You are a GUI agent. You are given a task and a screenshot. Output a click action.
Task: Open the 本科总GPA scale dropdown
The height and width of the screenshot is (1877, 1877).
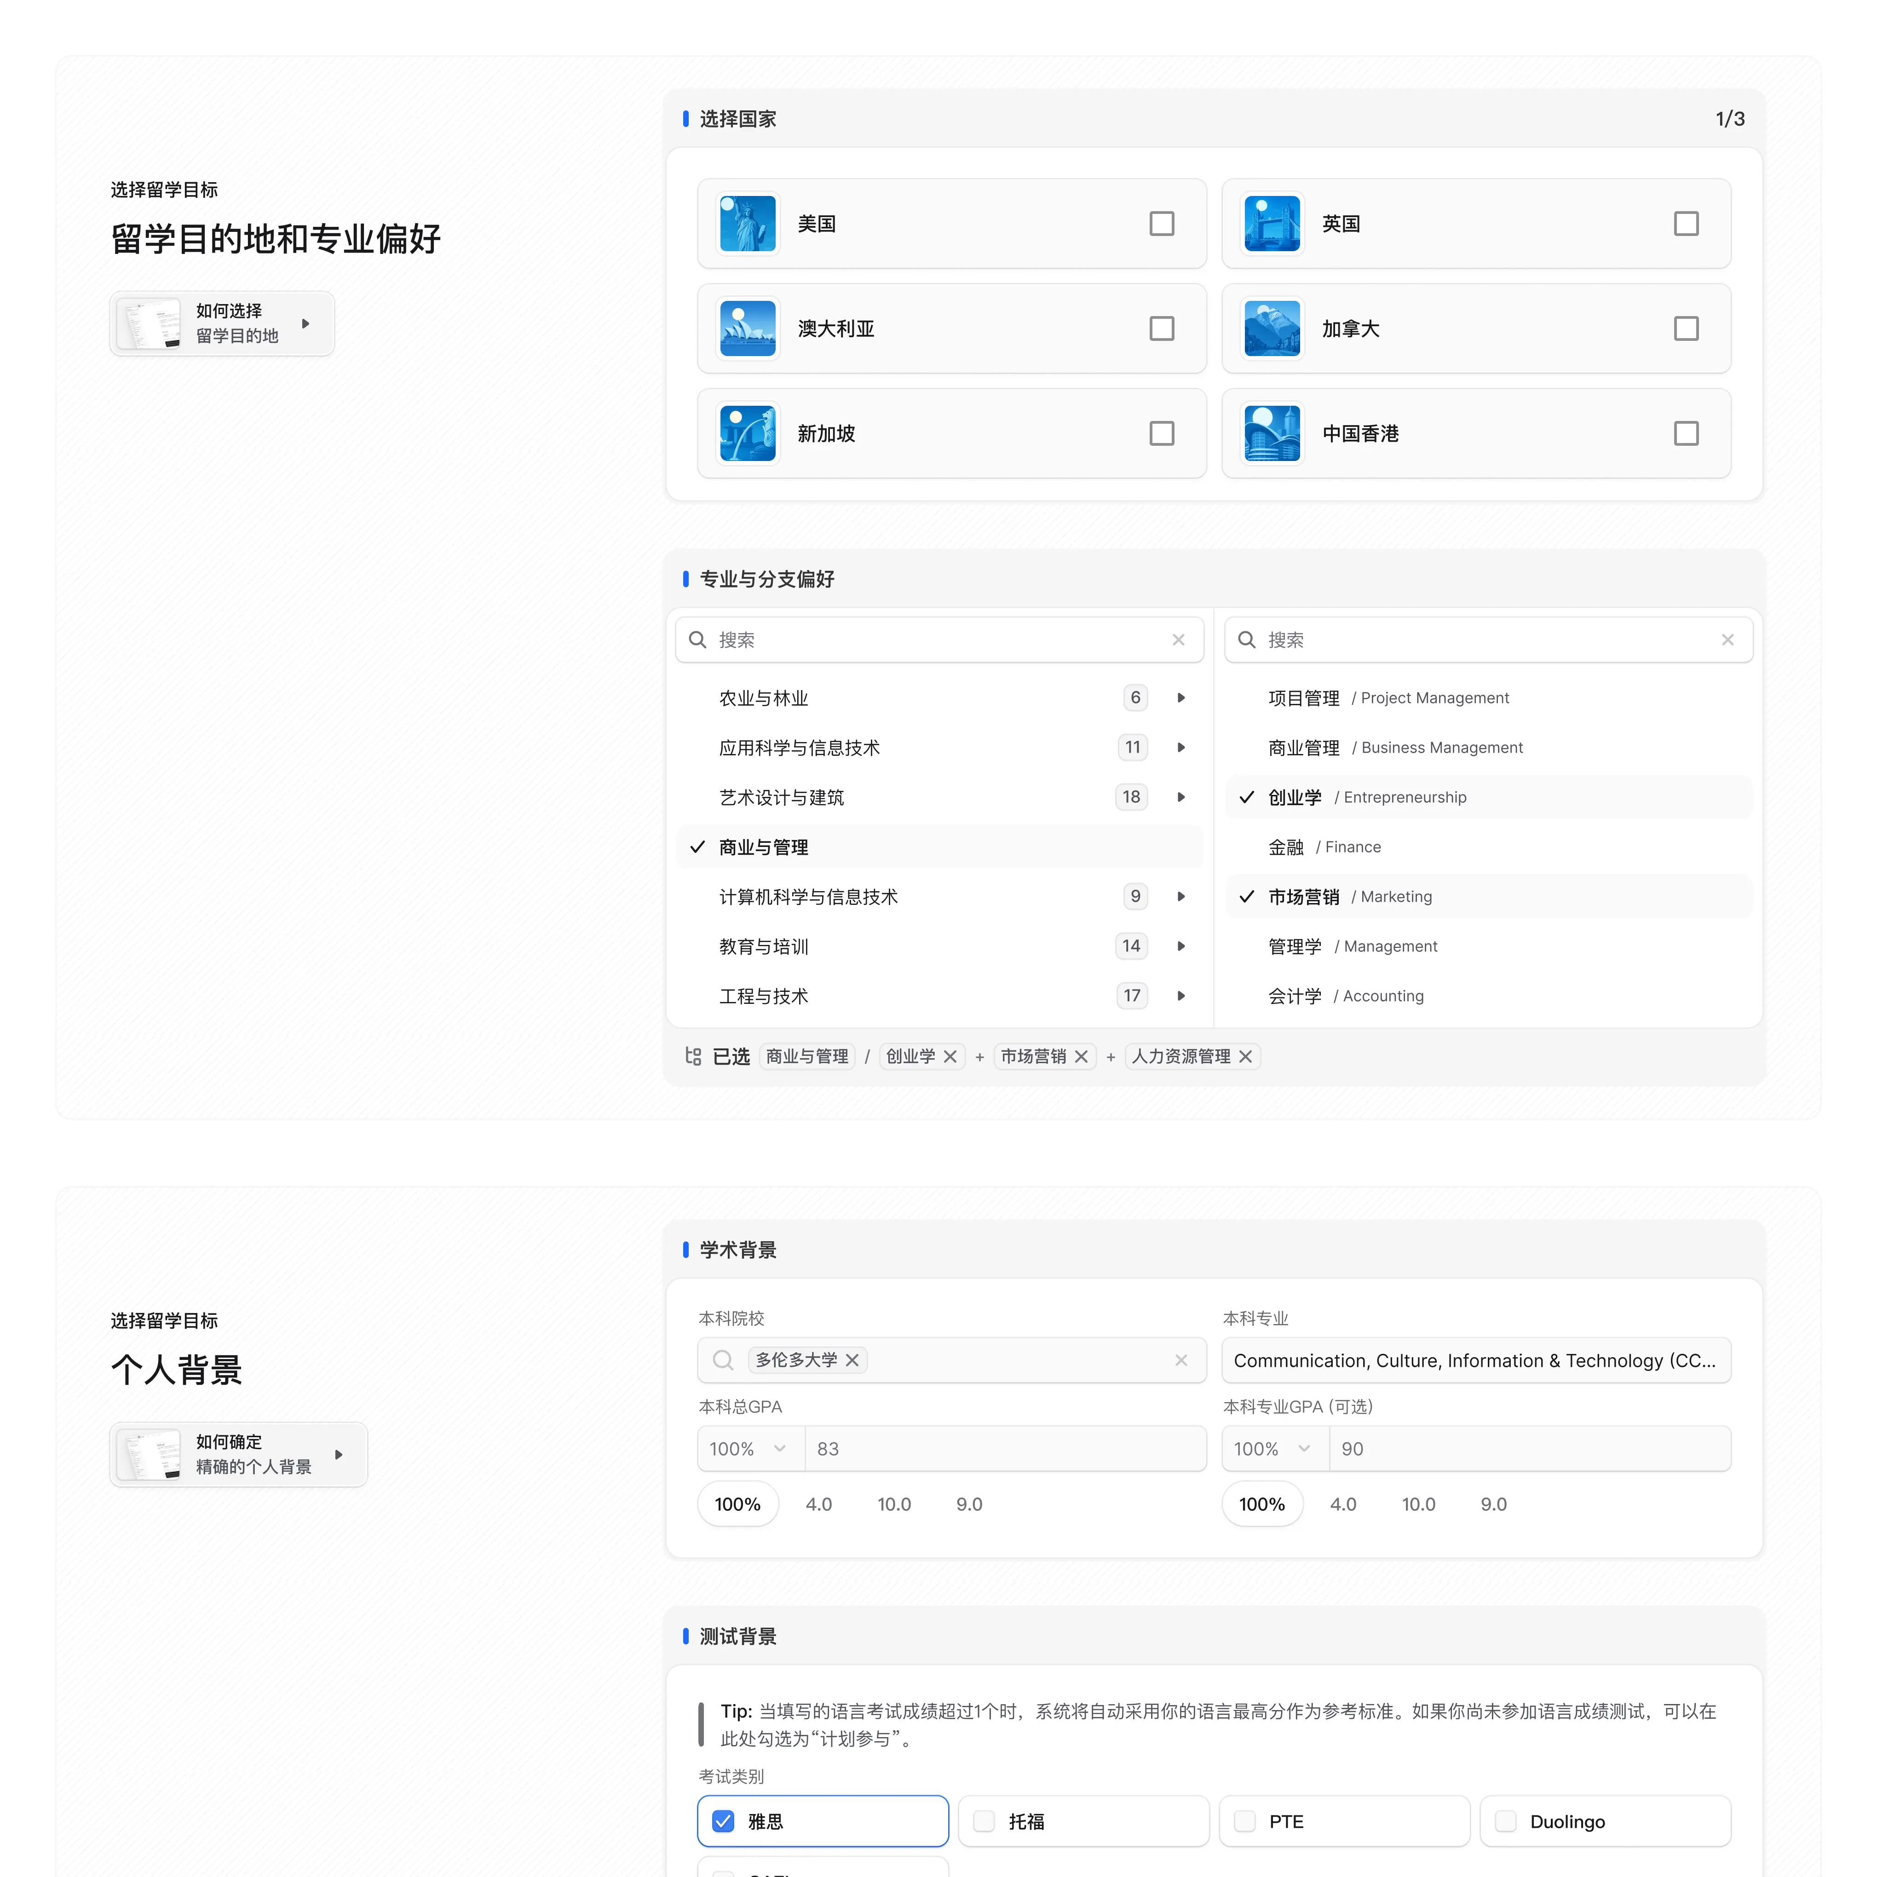tap(750, 1449)
